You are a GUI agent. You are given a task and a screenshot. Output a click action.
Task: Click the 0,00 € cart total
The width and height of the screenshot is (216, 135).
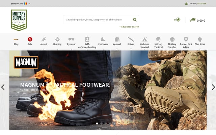(x=201, y=21)
